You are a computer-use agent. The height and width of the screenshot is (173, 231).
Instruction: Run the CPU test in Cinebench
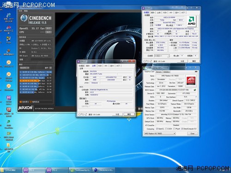click(49, 32)
